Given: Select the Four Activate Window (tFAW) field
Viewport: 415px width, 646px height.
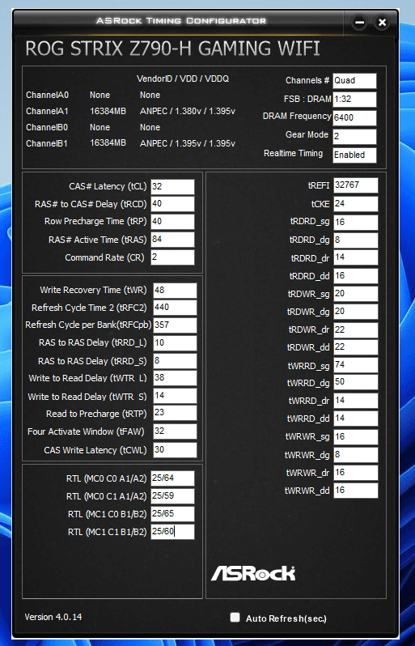Looking at the screenshot, I should [175, 431].
